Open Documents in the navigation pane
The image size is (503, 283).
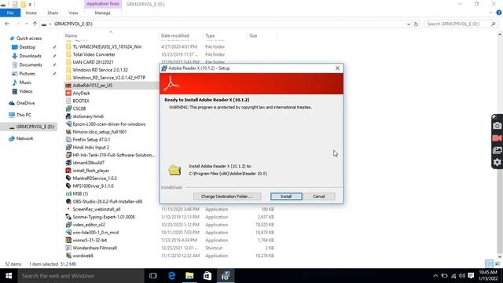tap(31, 64)
